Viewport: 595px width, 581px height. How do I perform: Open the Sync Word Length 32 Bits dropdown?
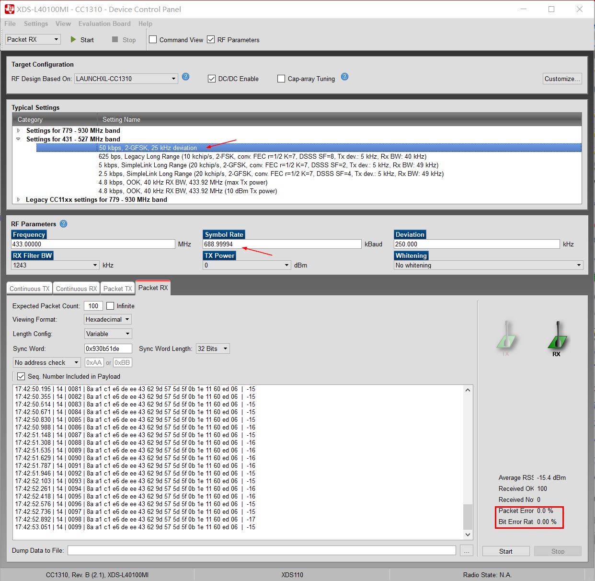[x=213, y=349]
